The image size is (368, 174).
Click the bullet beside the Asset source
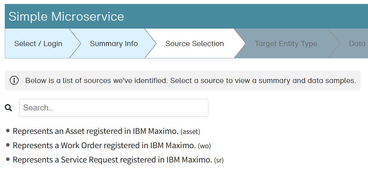[x=8, y=130]
